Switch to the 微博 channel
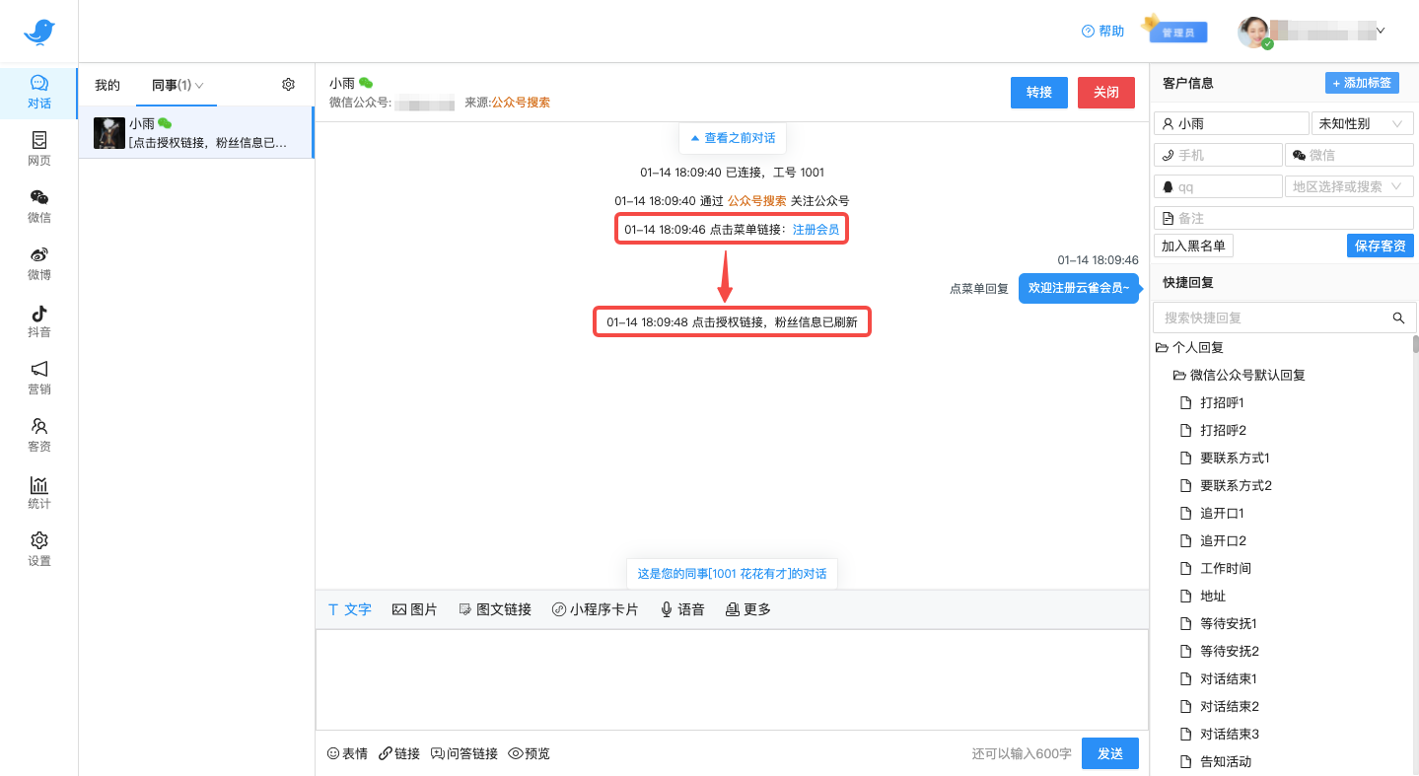Screen dimensions: 1419x776 [38, 265]
